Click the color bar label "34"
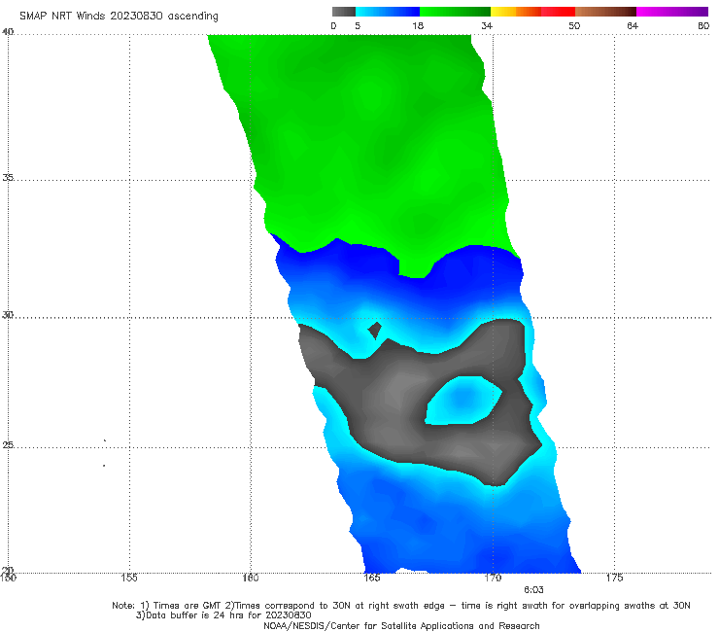Screen dimensions: 719x632 coord(487,26)
